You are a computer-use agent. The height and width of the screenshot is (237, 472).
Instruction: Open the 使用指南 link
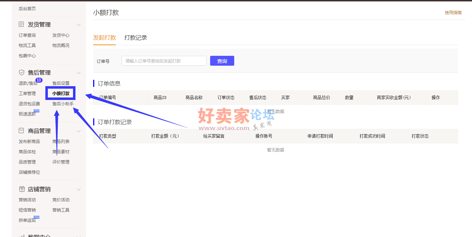[x=453, y=13]
